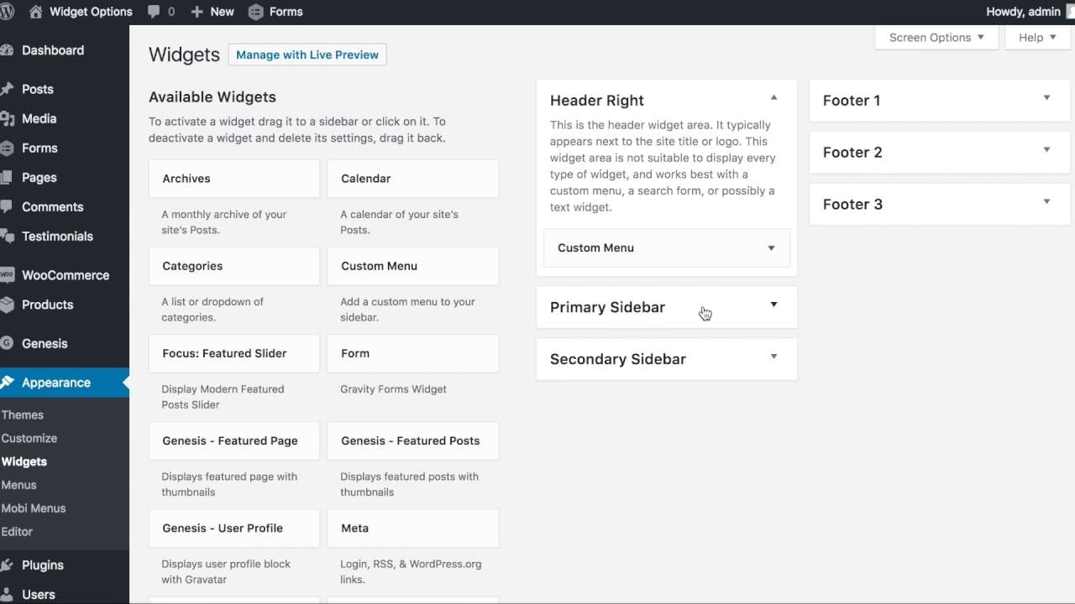This screenshot has width=1075, height=604.
Task: Expand the Custom Menu widget settings
Action: [771, 248]
